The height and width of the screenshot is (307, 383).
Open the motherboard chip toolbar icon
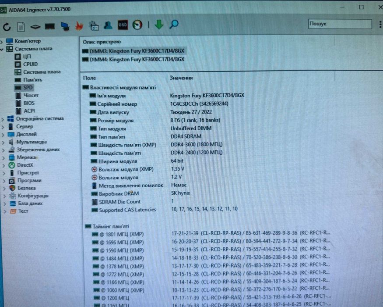point(35,26)
